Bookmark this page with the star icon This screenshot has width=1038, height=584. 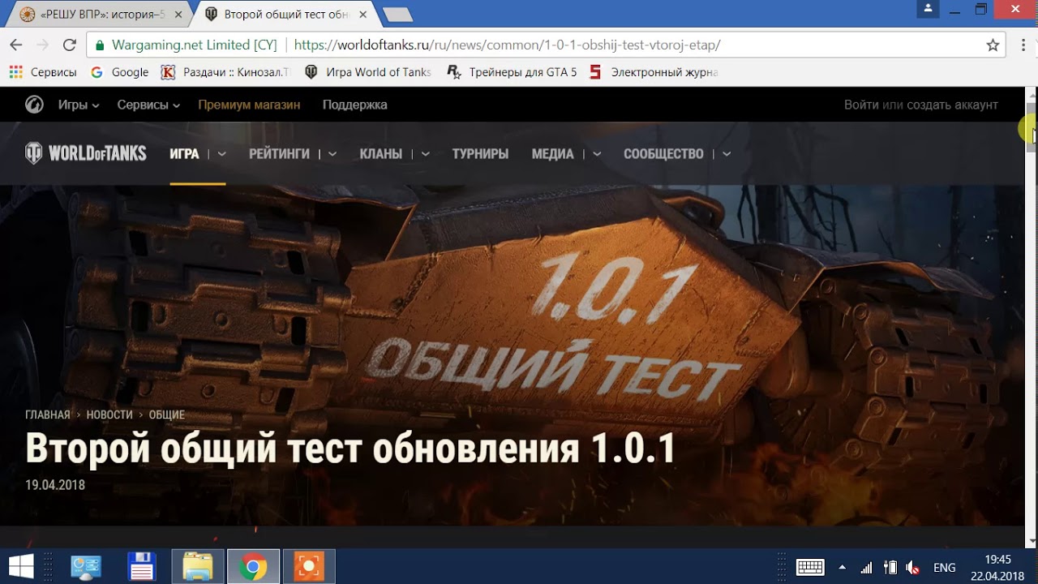click(x=993, y=45)
